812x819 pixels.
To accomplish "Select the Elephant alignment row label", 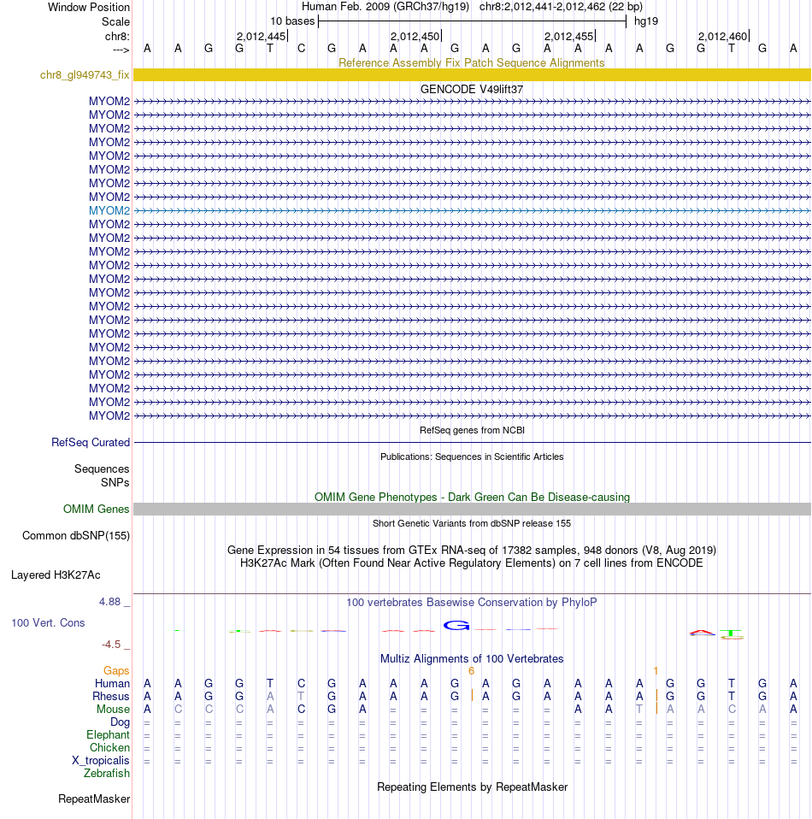I will coord(108,735).
